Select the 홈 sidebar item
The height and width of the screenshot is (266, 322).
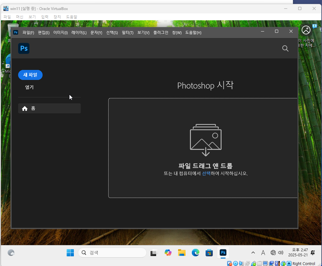coord(49,108)
